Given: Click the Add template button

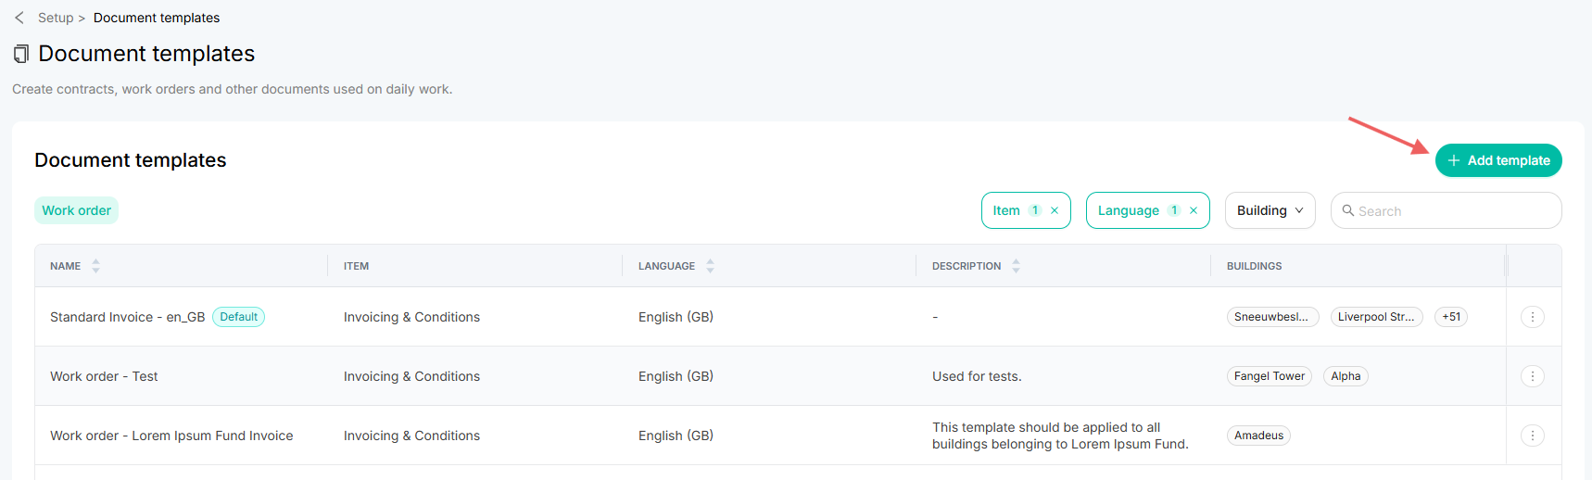Looking at the screenshot, I should click(1498, 160).
